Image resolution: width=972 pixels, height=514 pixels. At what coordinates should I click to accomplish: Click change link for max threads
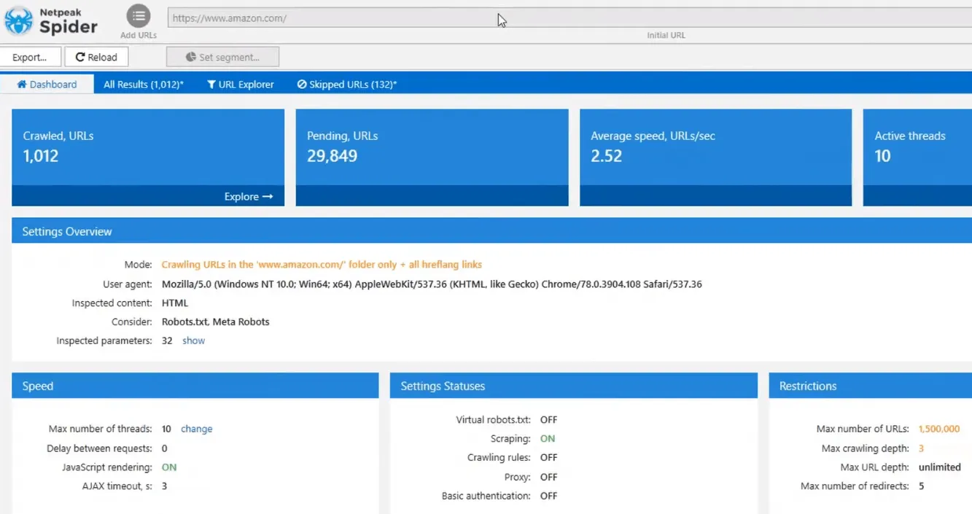[x=196, y=429]
